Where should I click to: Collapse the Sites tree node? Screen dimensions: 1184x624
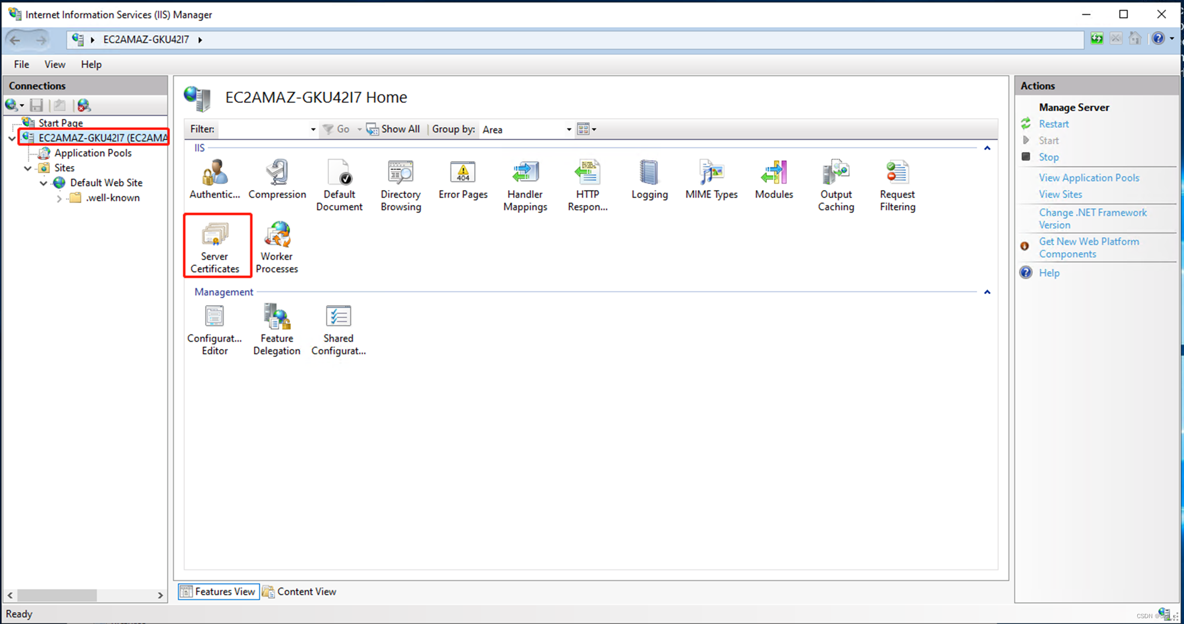(x=28, y=168)
